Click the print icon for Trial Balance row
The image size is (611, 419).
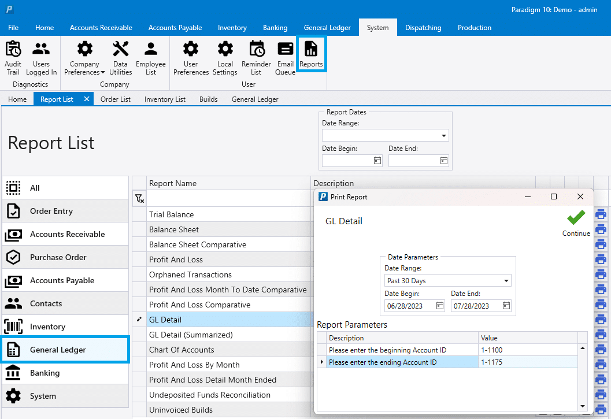tap(601, 214)
